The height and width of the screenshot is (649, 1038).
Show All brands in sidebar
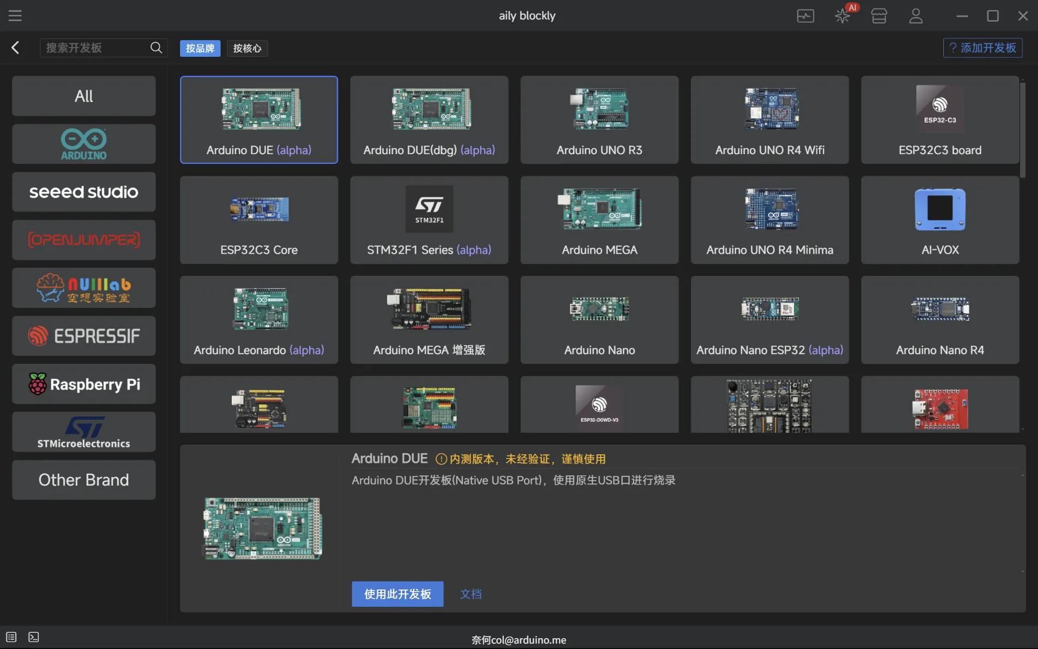pos(84,96)
